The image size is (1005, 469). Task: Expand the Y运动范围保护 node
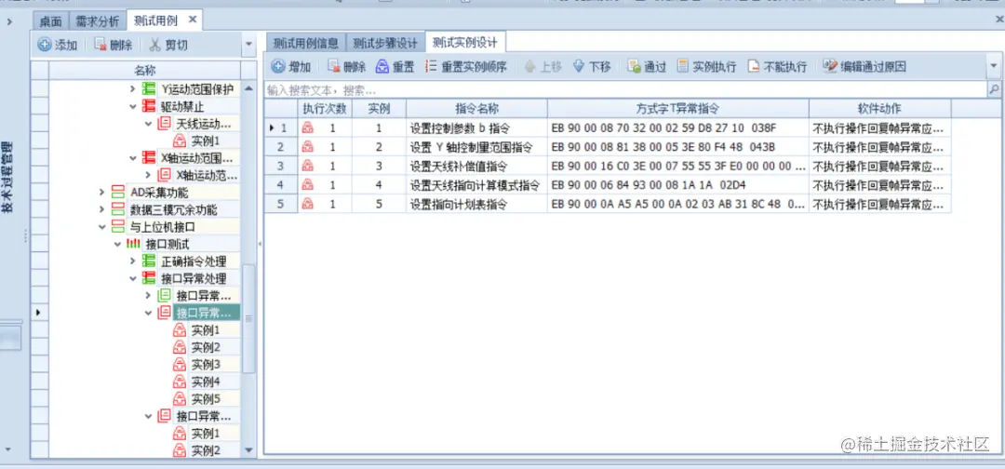click(x=133, y=89)
